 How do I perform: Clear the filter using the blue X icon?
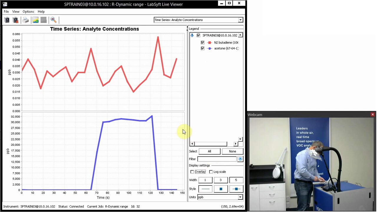240,159
